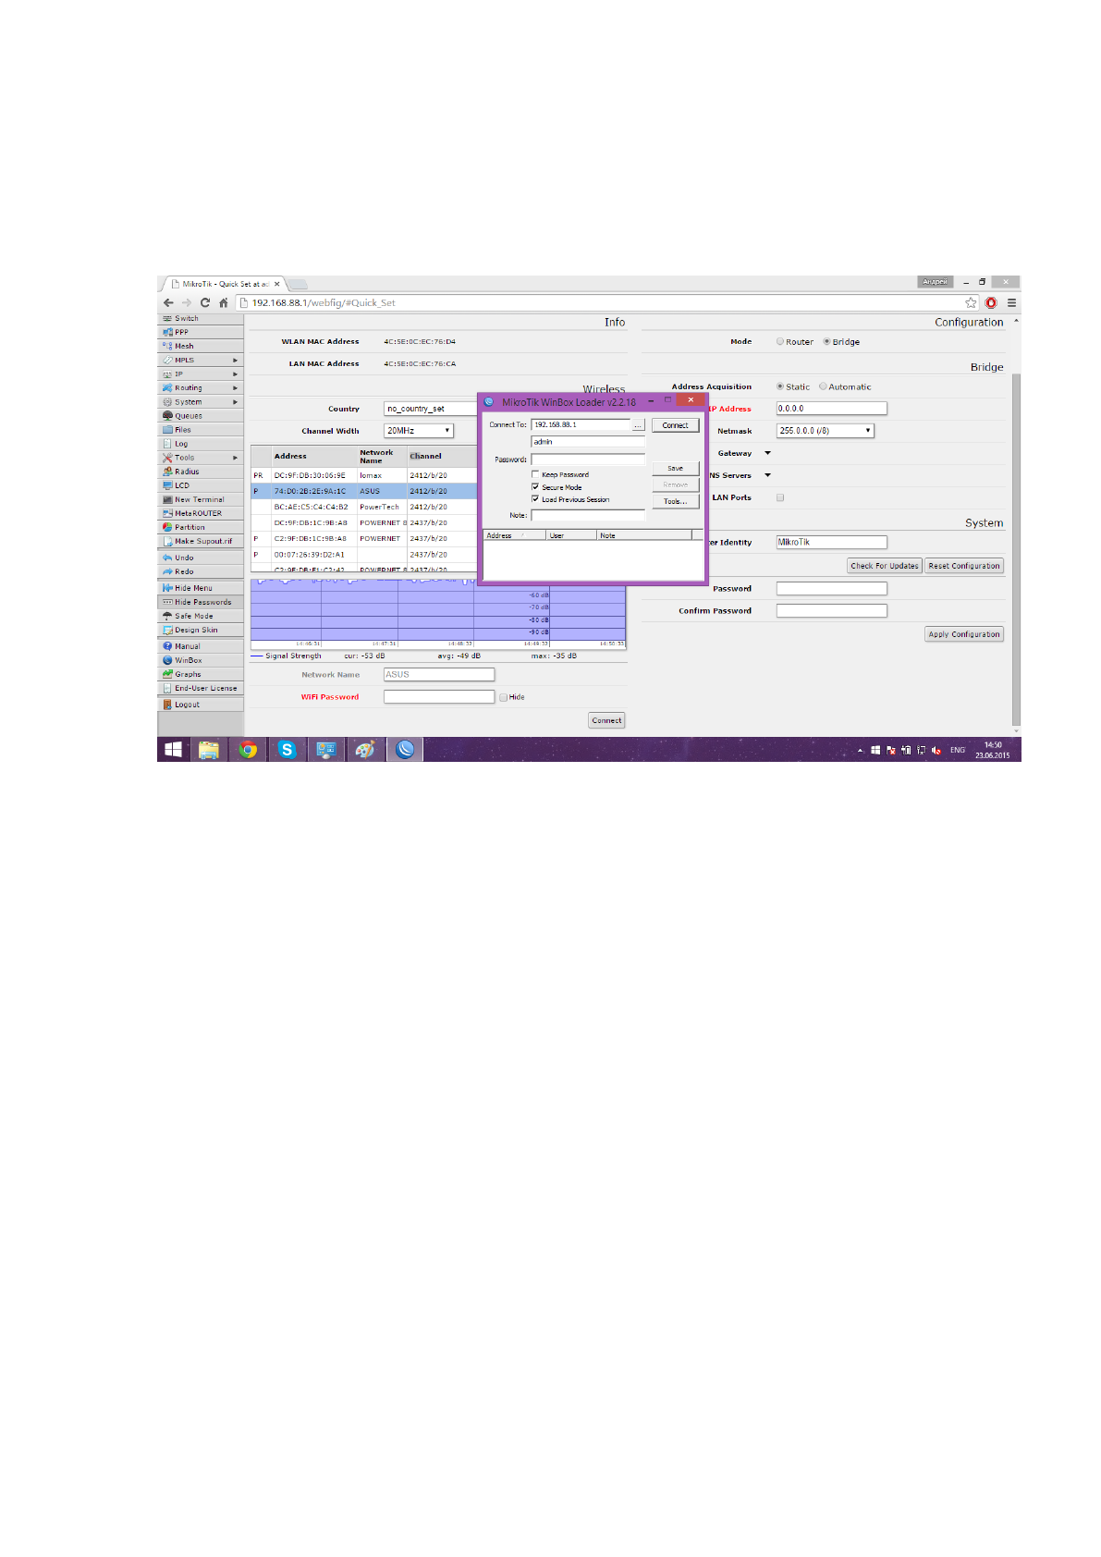Click the browser home icon
This screenshot has height=1557, width=1101.
[x=223, y=302]
